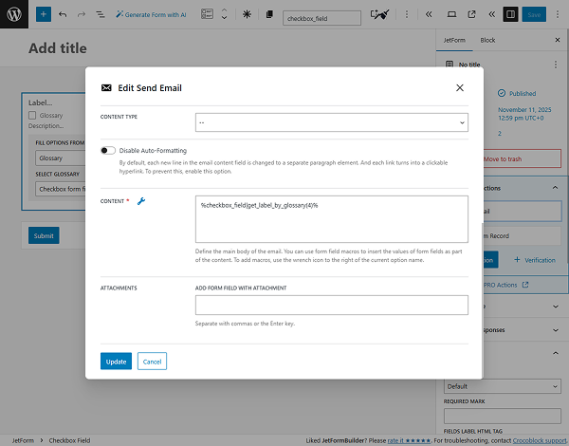The image size is (569, 446).
Task: Click Generate Form with AI
Action: coord(151,14)
